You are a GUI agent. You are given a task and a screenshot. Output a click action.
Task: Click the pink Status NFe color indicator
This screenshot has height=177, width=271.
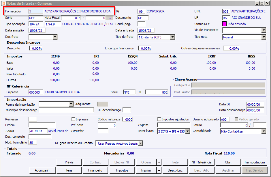(x=225, y=24)
